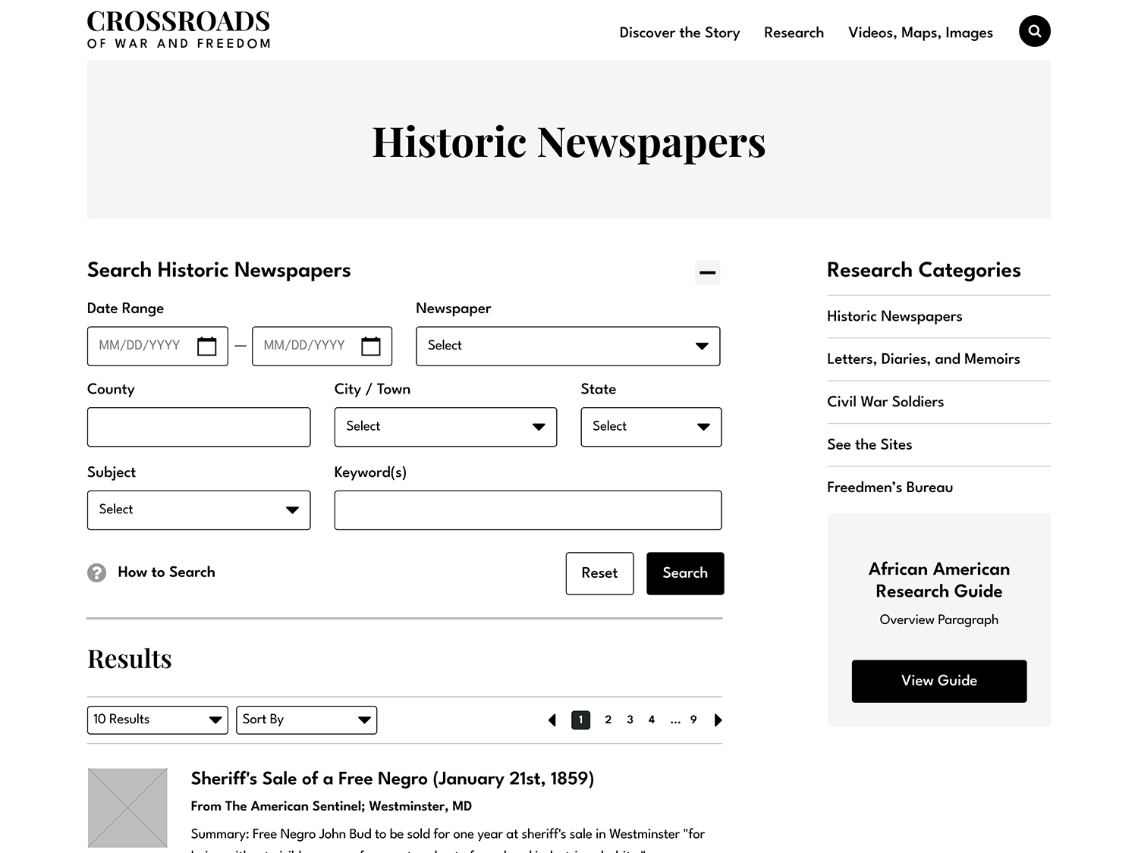The image size is (1138, 853).
Task: Expand the Newspaper dropdown
Action: [567, 346]
